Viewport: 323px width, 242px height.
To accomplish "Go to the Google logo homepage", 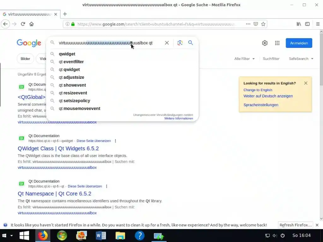I will (x=29, y=43).
